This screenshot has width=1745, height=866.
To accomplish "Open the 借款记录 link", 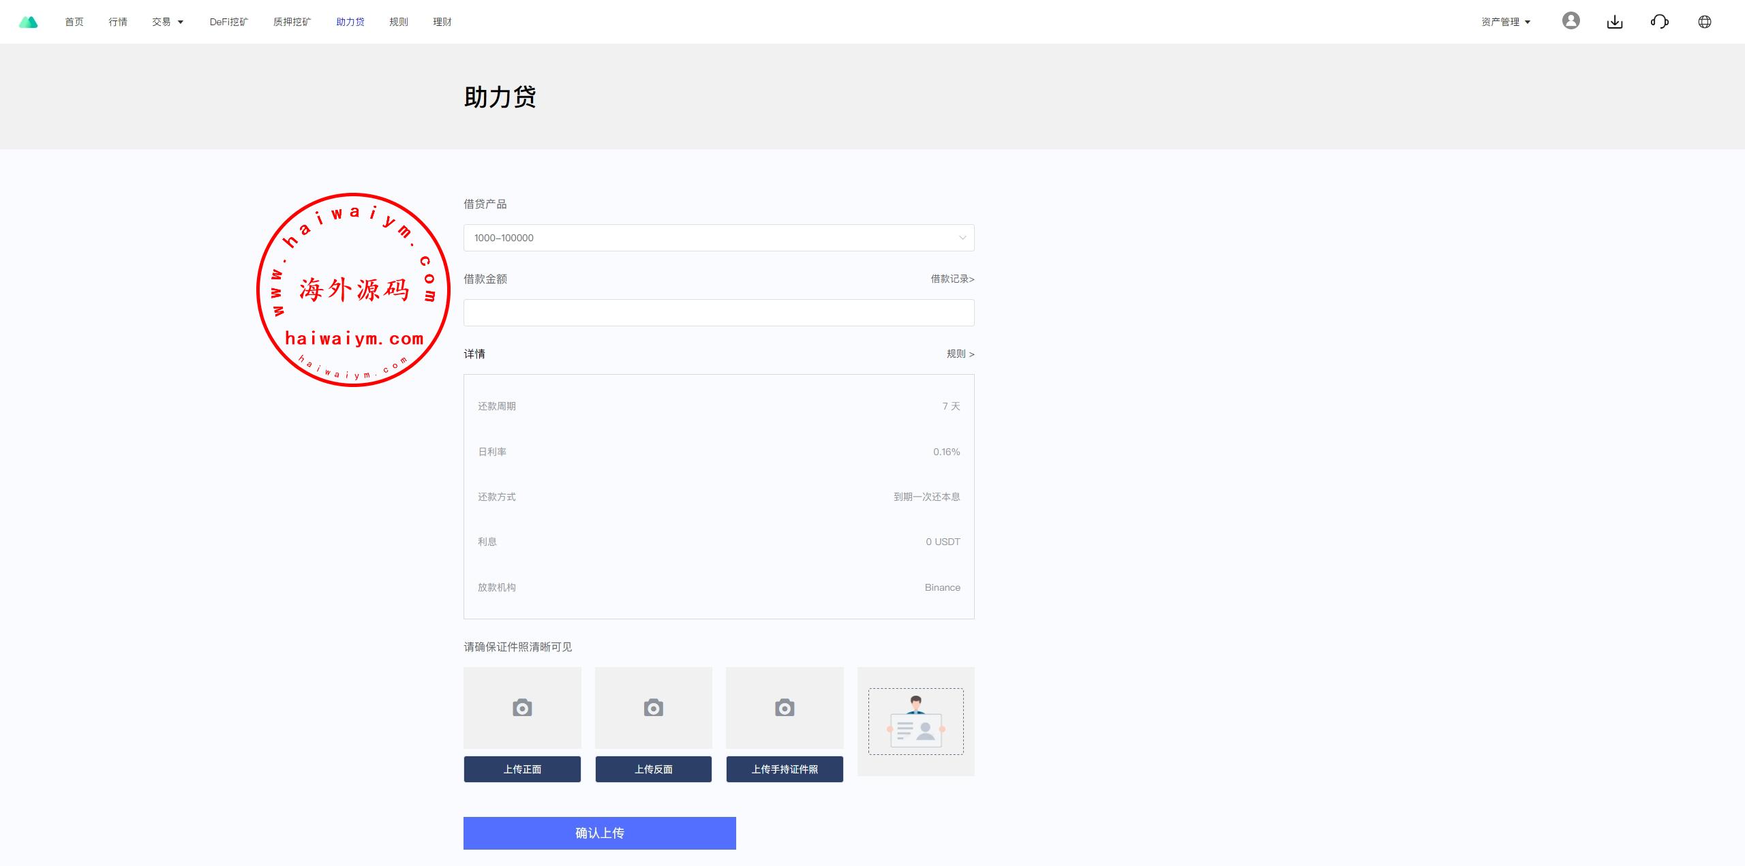I will click(952, 279).
